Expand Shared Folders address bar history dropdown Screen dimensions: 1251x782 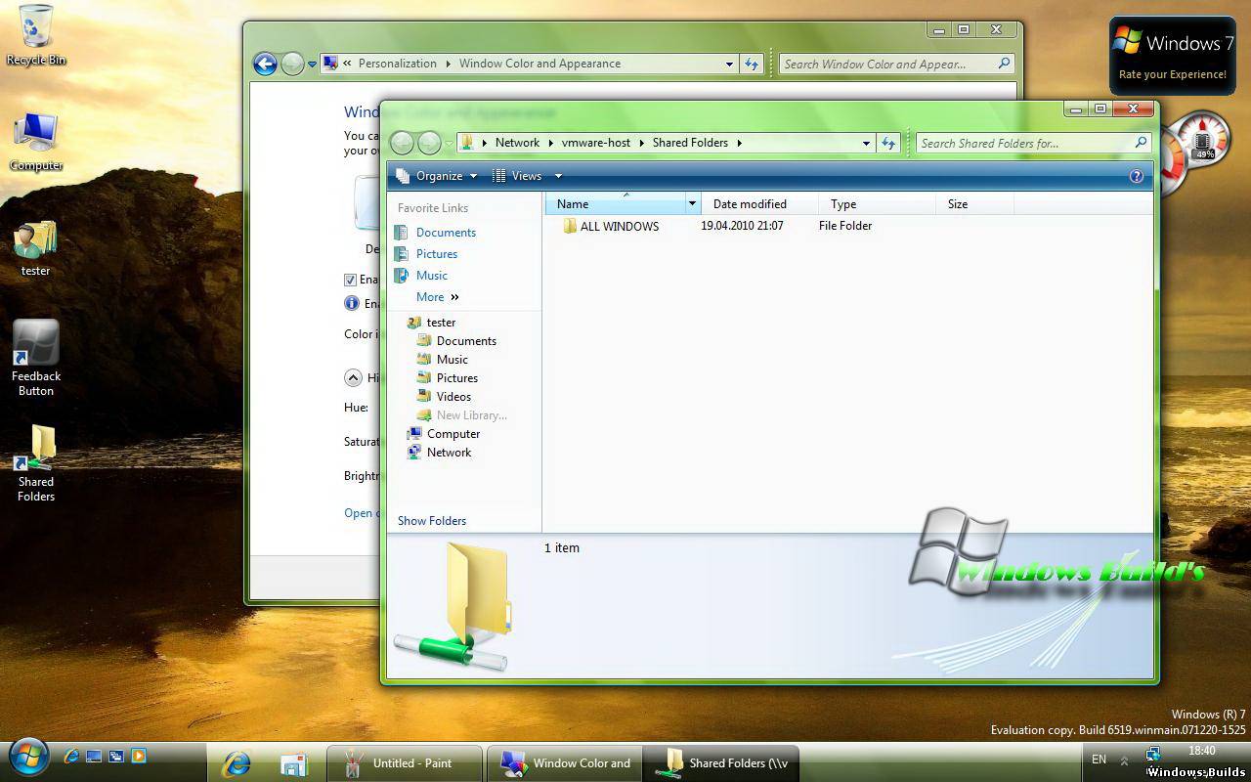pyautogui.click(x=866, y=143)
